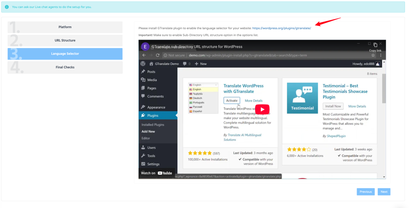Viewport: 409px width, 208px height.
Task: Click the user avatar next to Howdy edo888
Action: [x=378, y=64]
